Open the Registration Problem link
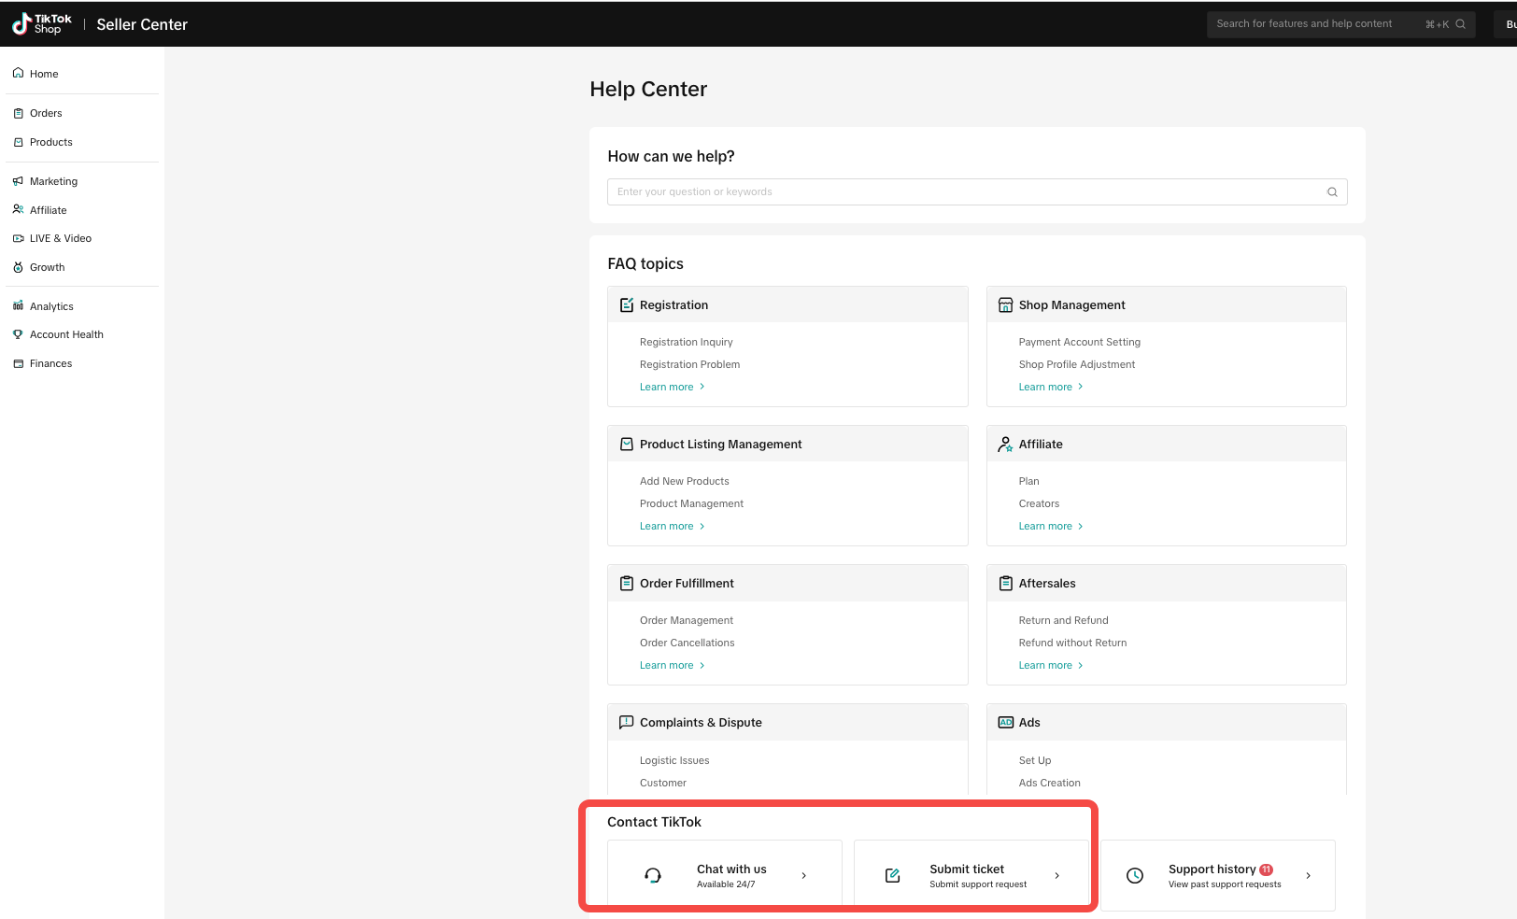The height and width of the screenshot is (919, 1517). pyautogui.click(x=690, y=365)
